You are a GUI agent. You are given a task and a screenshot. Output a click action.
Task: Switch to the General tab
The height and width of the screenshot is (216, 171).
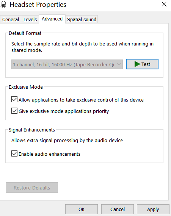[x=11, y=19]
